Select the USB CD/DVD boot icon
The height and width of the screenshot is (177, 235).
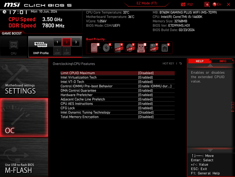pos(130,48)
